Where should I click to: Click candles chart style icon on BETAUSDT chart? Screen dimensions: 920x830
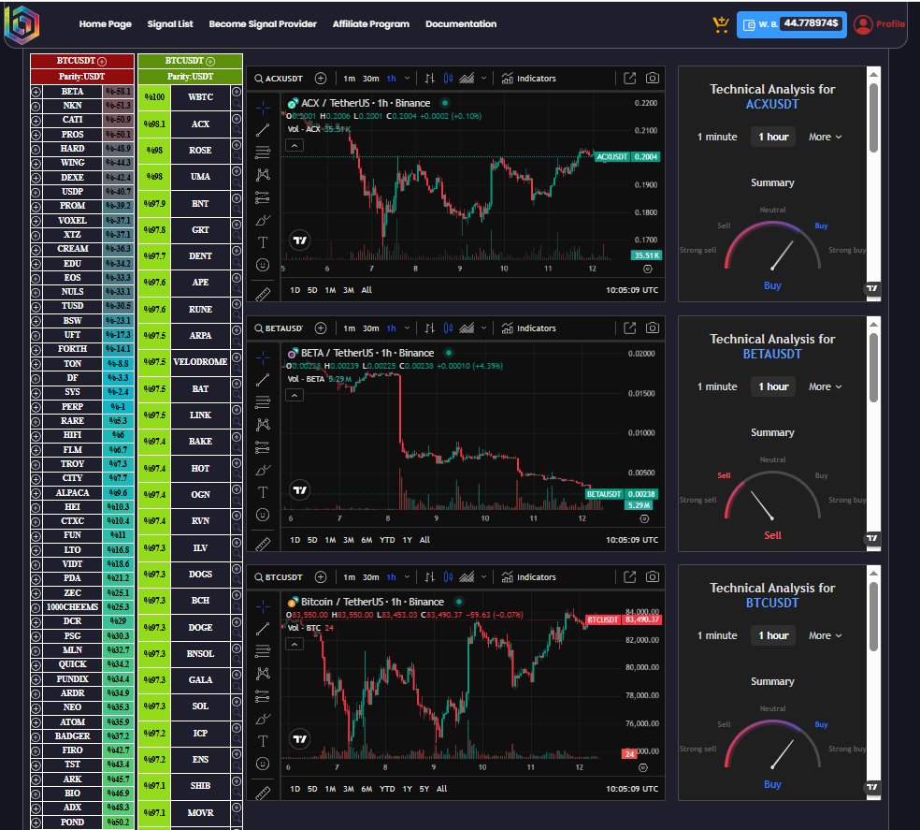click(448, 328)
